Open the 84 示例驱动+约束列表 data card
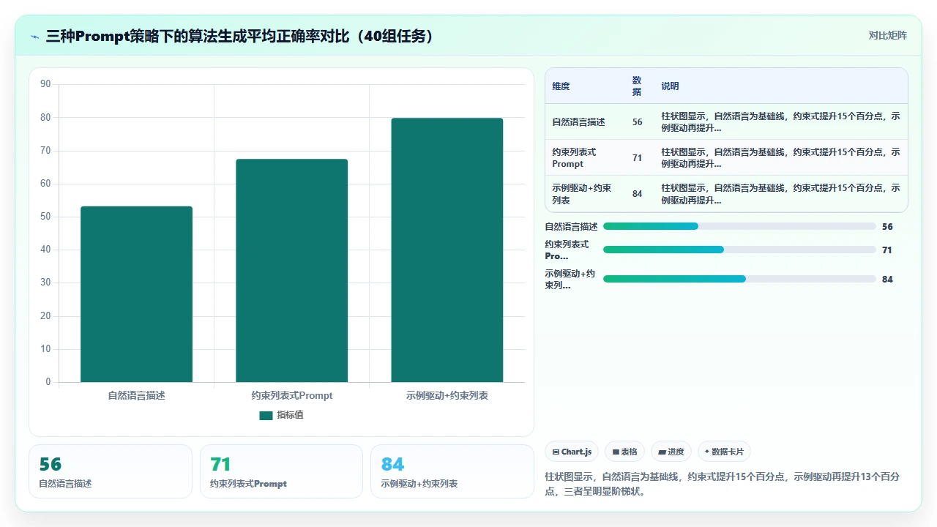937x527 pixels. tap(452, 471)
